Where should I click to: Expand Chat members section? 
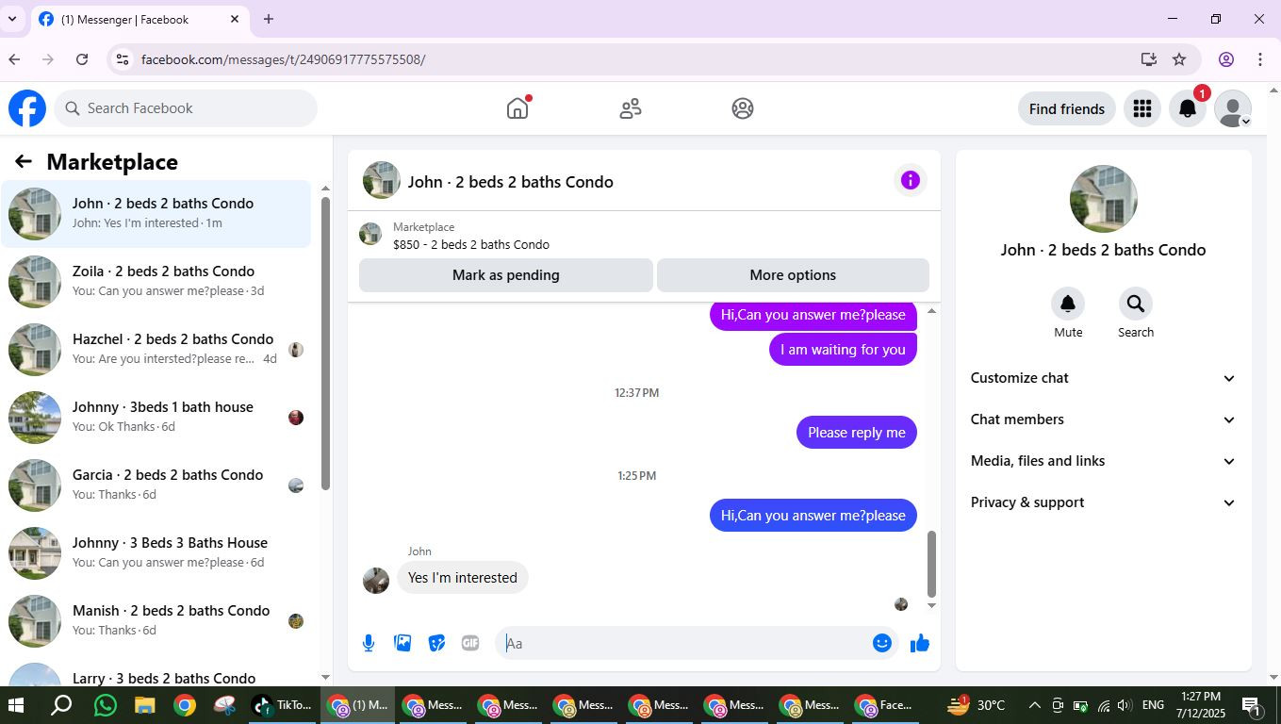(x=1103, y=420)
